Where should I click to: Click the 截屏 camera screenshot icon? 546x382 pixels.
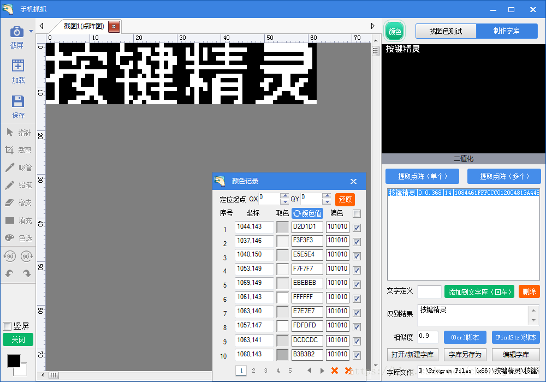(17, 32)
